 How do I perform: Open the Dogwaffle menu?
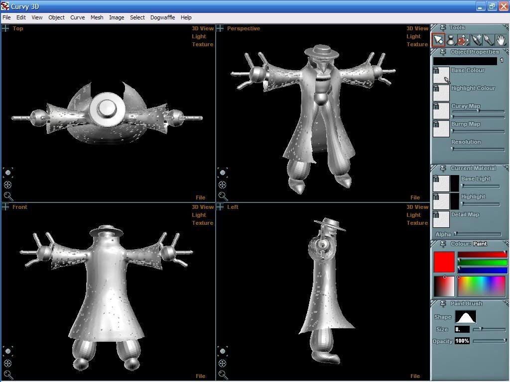coord(162,17)
